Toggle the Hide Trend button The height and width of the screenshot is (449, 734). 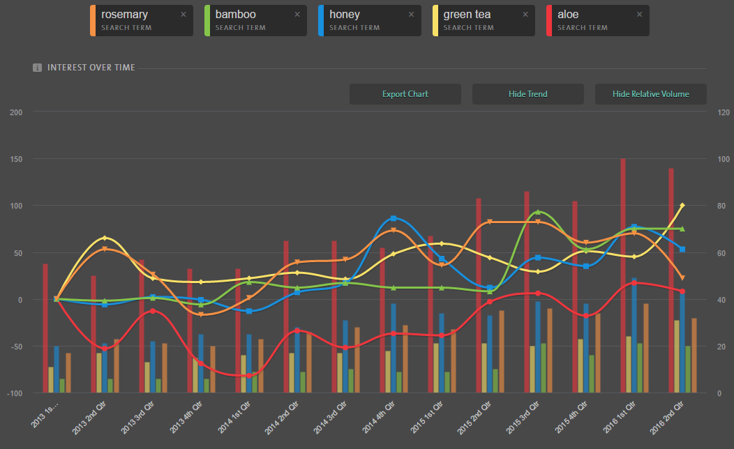(528, 94)
